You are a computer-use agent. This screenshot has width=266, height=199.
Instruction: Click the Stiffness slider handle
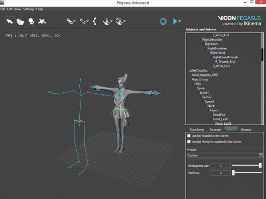[x=234, y=173]
